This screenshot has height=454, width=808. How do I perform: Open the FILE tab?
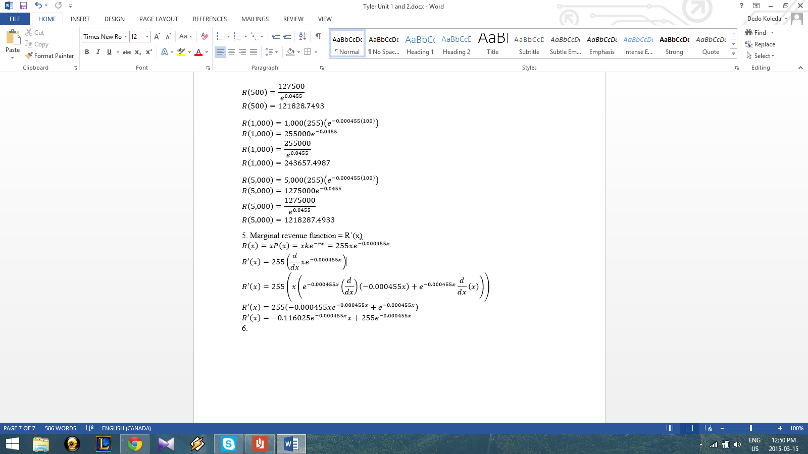(15, 19)
